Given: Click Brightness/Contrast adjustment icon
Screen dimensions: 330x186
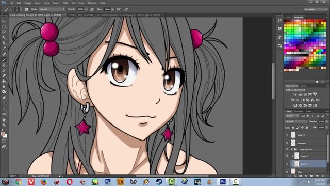Looking at the screenshot, I should (x=295, y=94).
